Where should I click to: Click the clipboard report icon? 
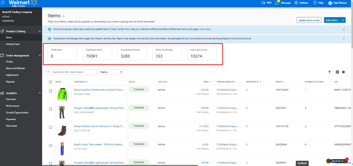click(x=337, y=72)
